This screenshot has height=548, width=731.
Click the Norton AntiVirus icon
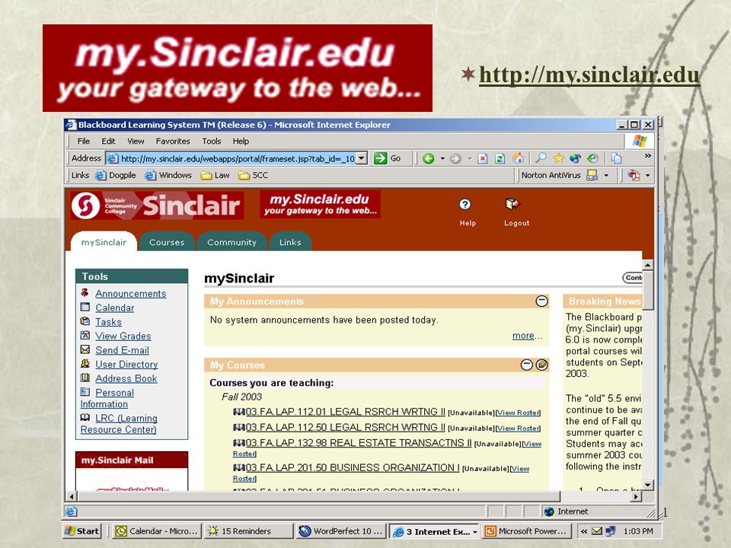592,175
